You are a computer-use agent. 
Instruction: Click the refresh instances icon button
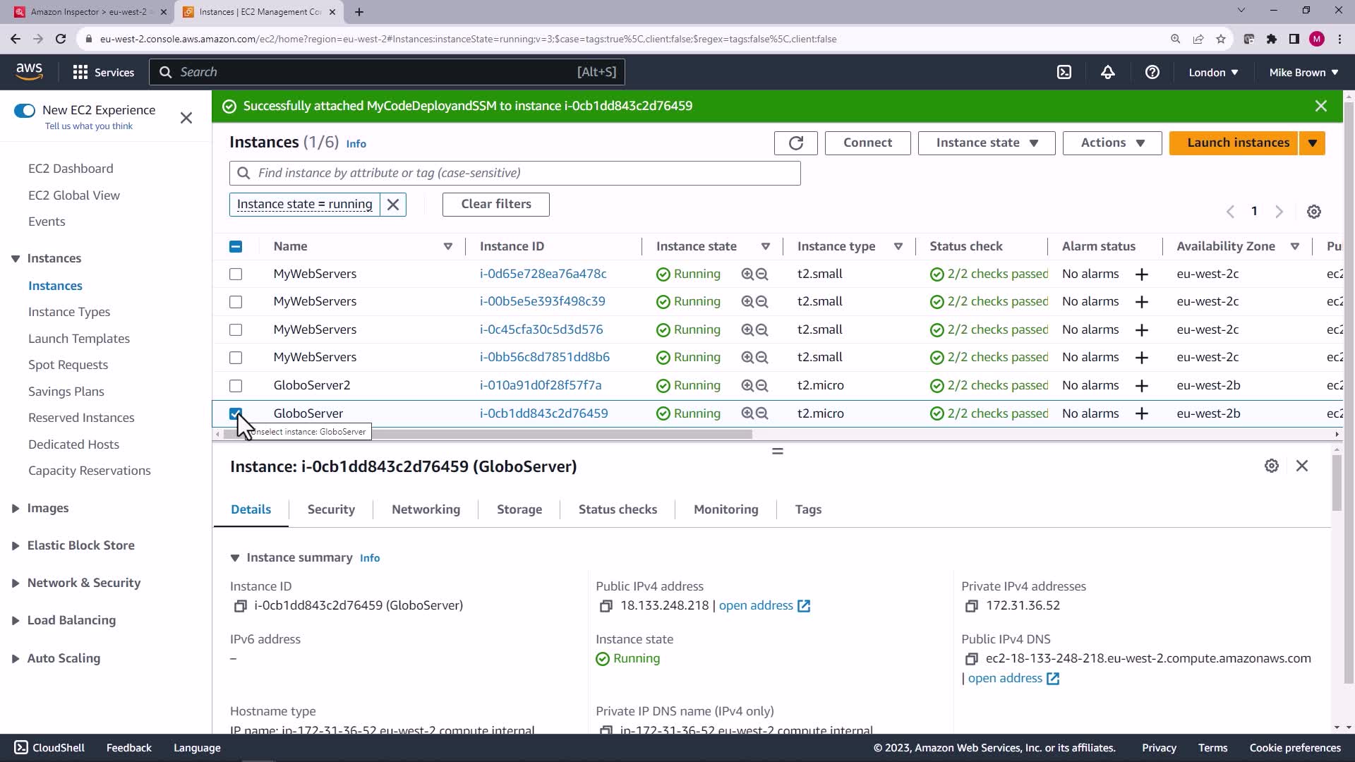(795, 143)
